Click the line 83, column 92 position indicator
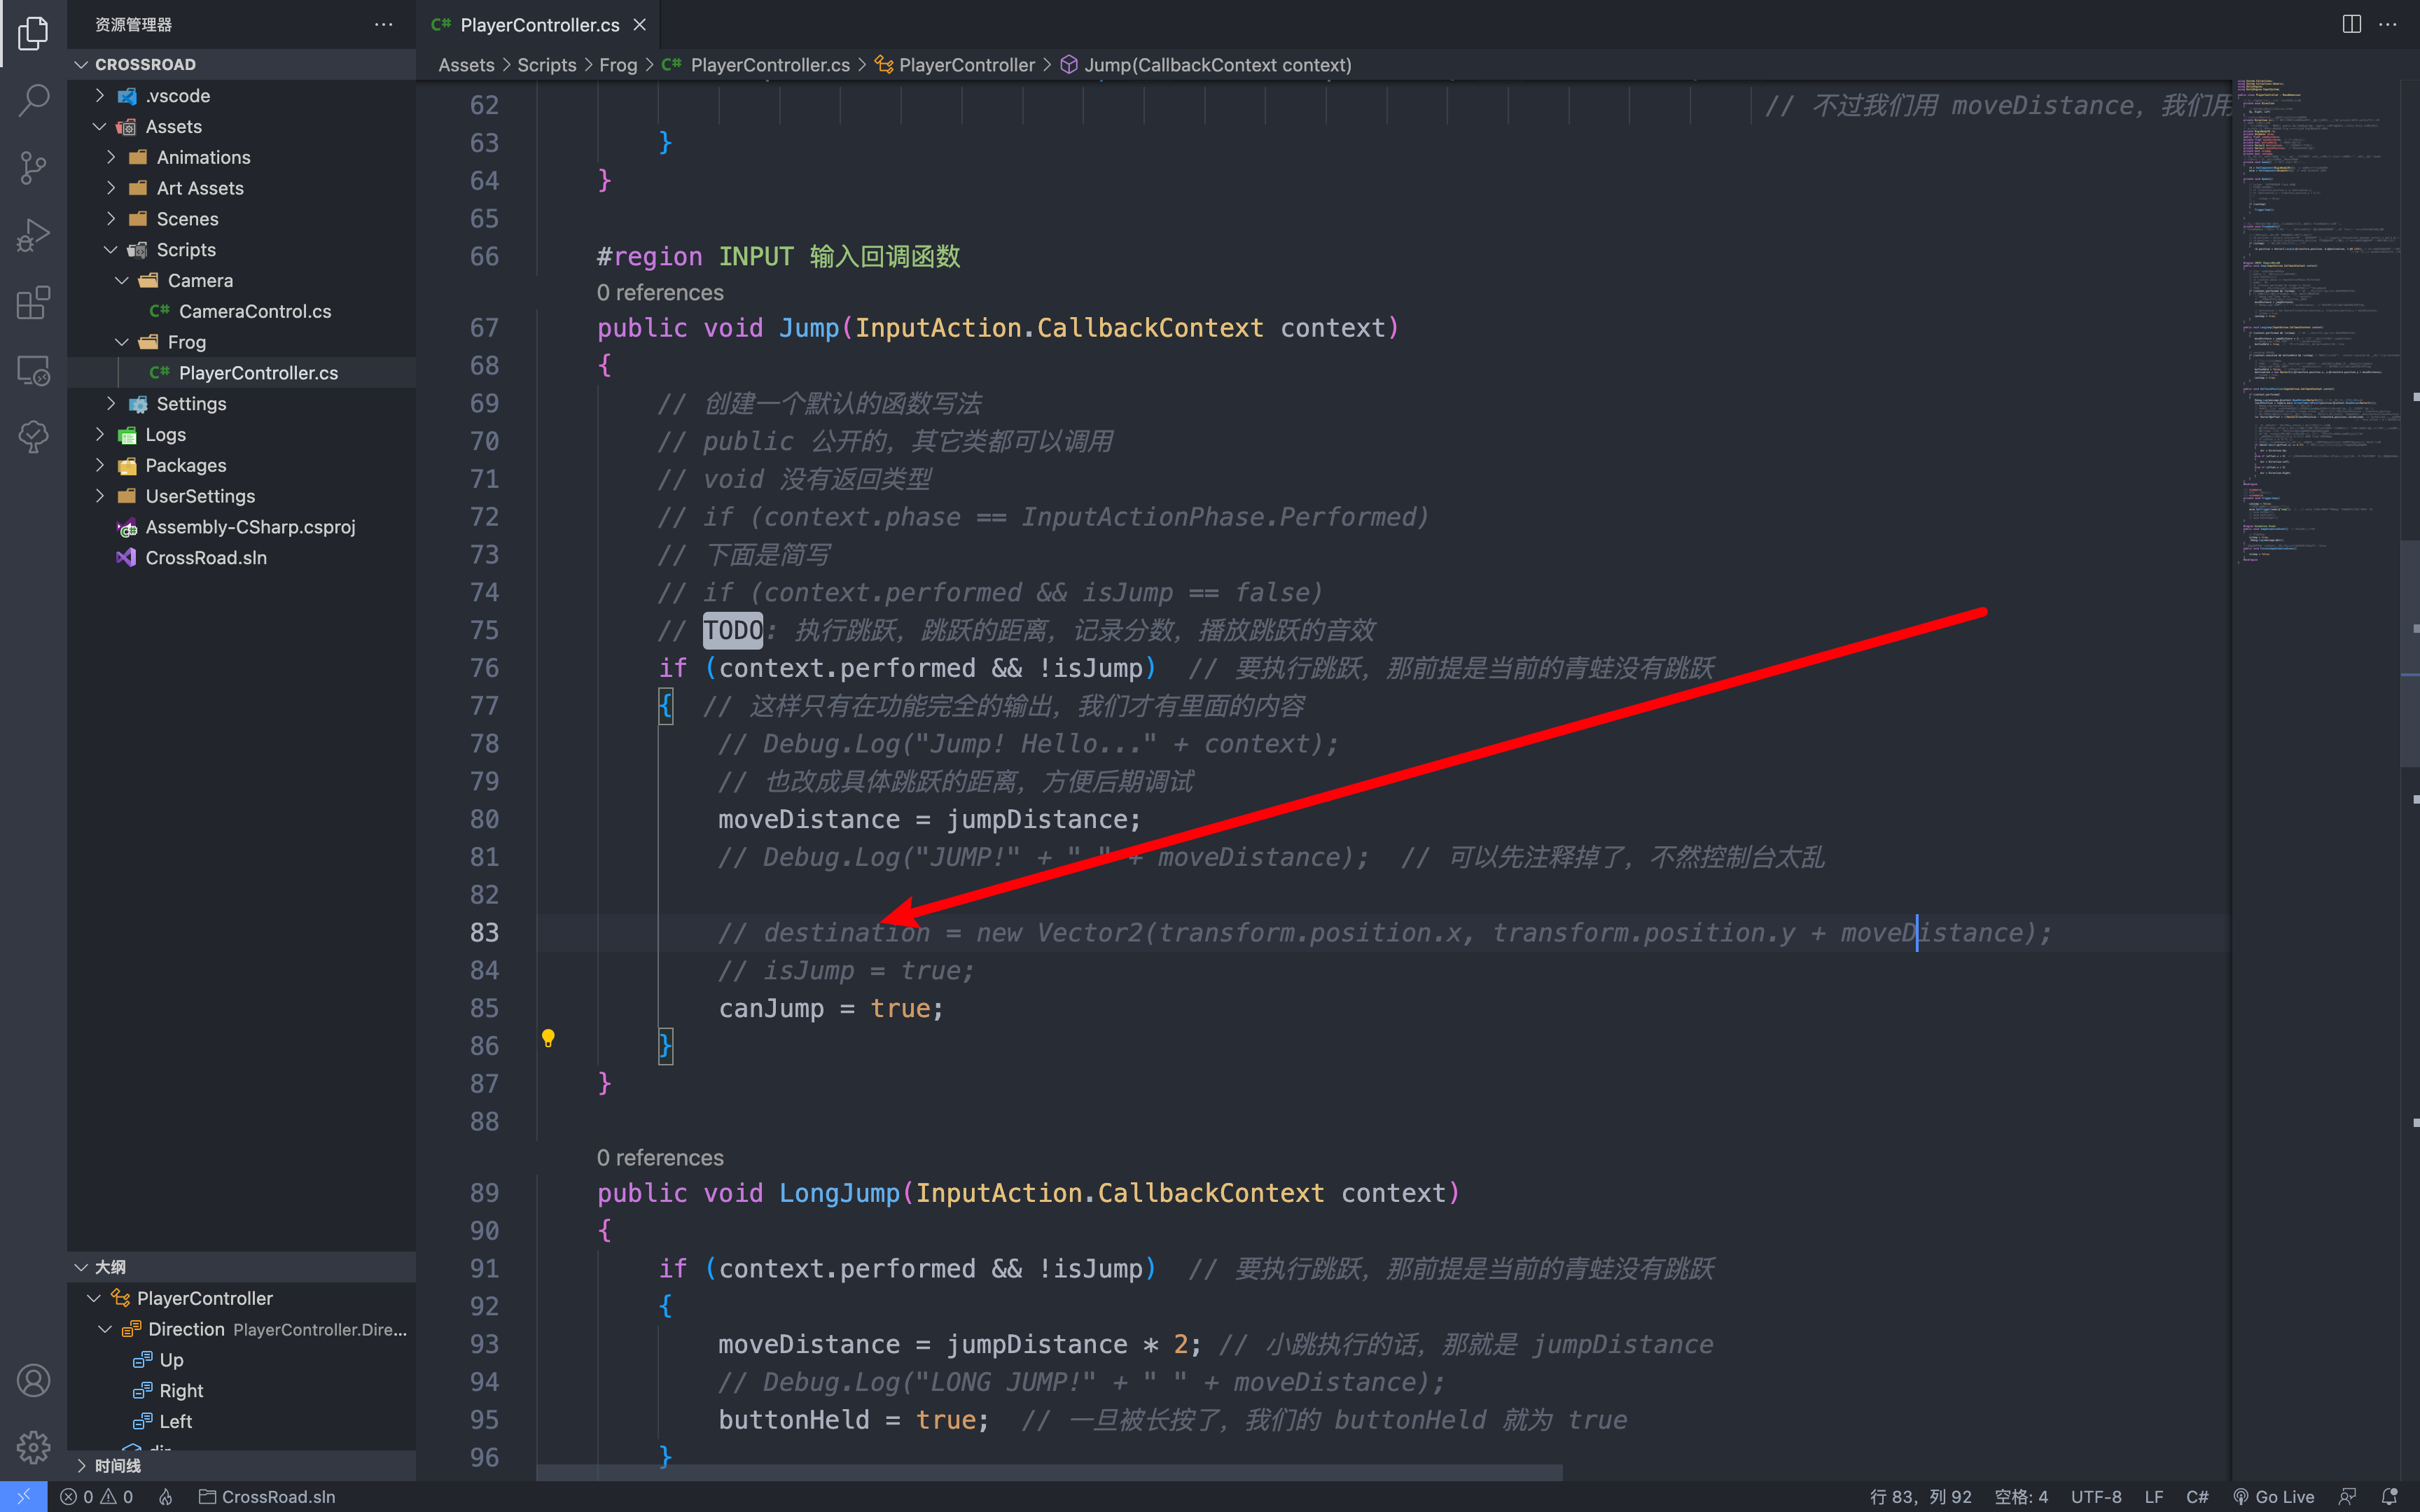Viewport: 2420px width, 1512px height. tap(1921, 1497)
